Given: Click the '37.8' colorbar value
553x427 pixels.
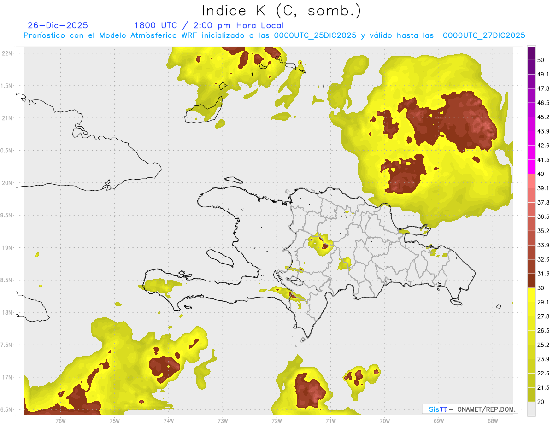Looking at the screenshot, I should pyautogui.click(x=543, y=202).
